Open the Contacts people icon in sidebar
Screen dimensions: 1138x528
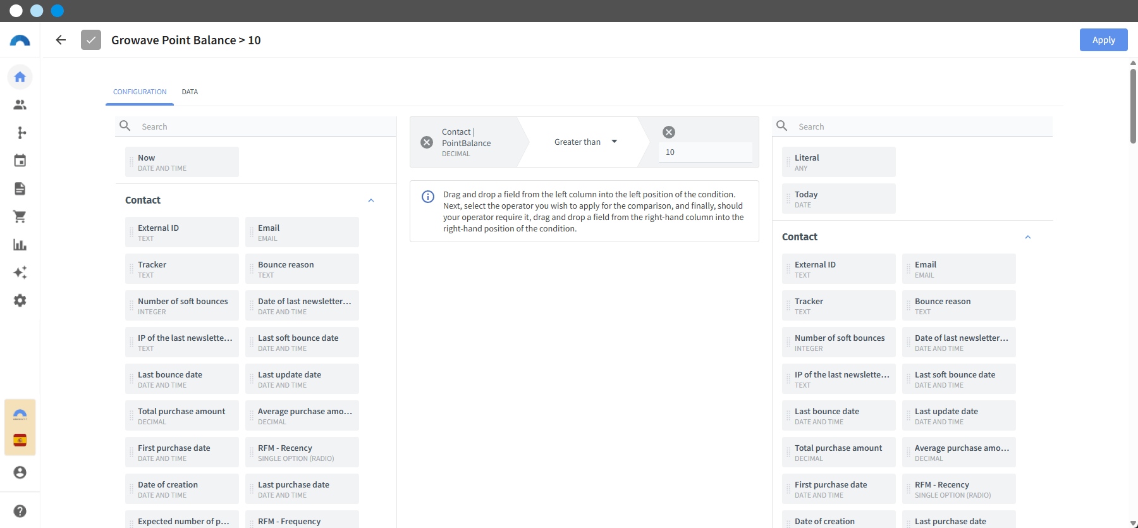[x=20, y=105]
